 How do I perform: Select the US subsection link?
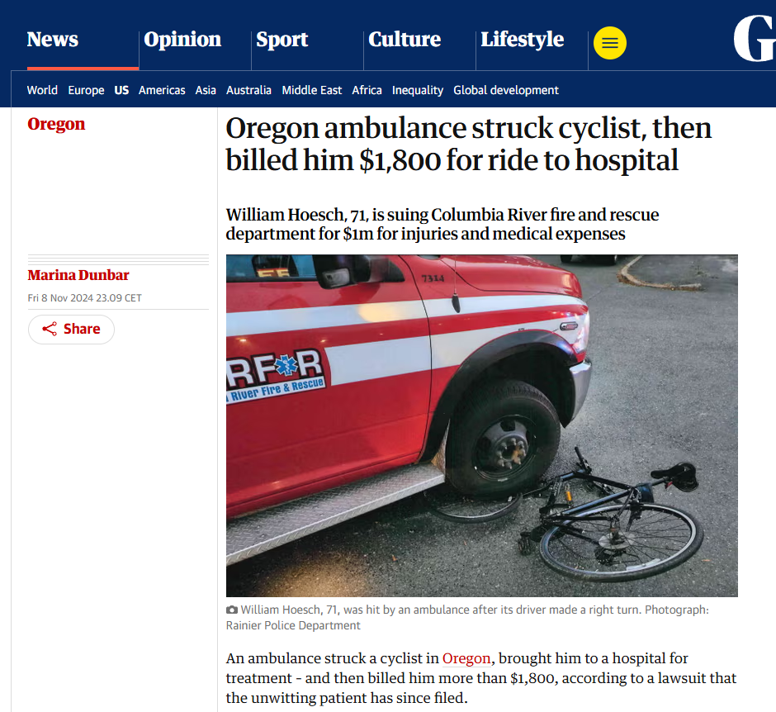coord(121,90)
